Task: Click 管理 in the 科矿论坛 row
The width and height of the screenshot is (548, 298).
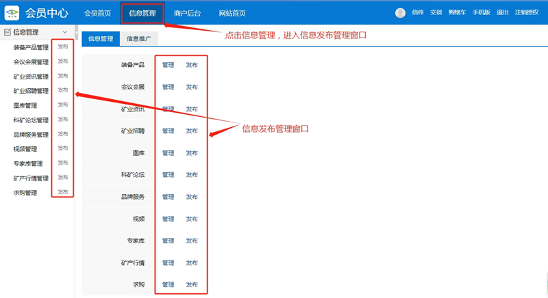Action: [x=168, y=175]
